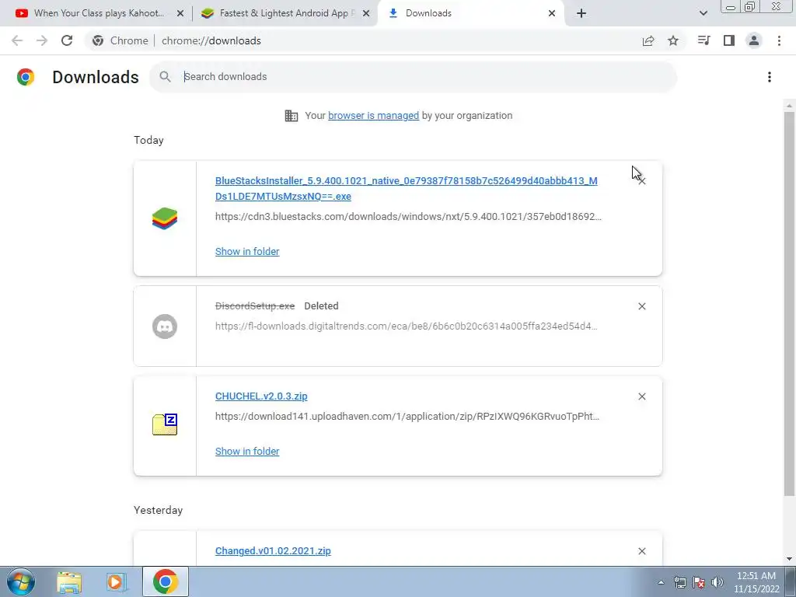The height and width of the screenshot is (597, 796).
Task: Open a new tab with the plus button
Action: click(x=581, y=13)
